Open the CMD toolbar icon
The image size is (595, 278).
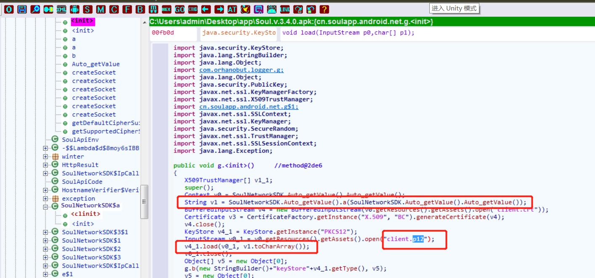click(x=193, y=9)
